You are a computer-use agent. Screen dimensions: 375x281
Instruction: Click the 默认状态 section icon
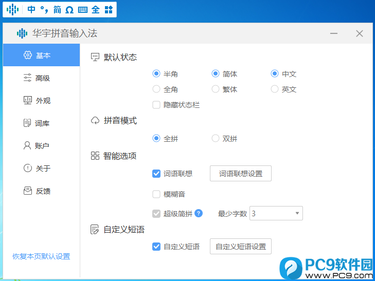tap(95, 58)
